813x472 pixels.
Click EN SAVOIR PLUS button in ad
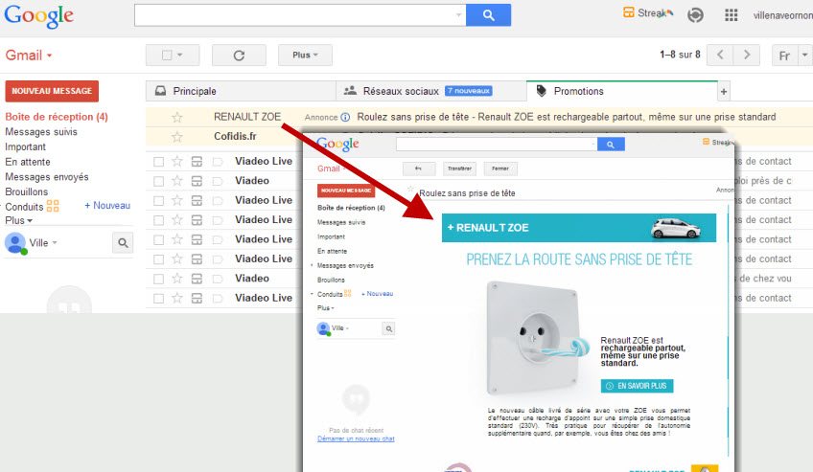coord(638,386)
